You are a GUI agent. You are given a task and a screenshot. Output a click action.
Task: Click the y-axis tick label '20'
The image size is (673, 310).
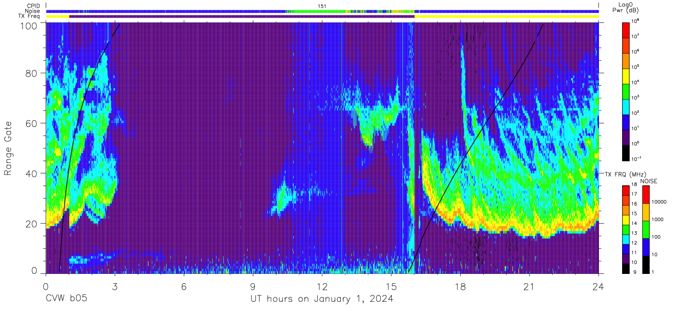pos(31,224)
